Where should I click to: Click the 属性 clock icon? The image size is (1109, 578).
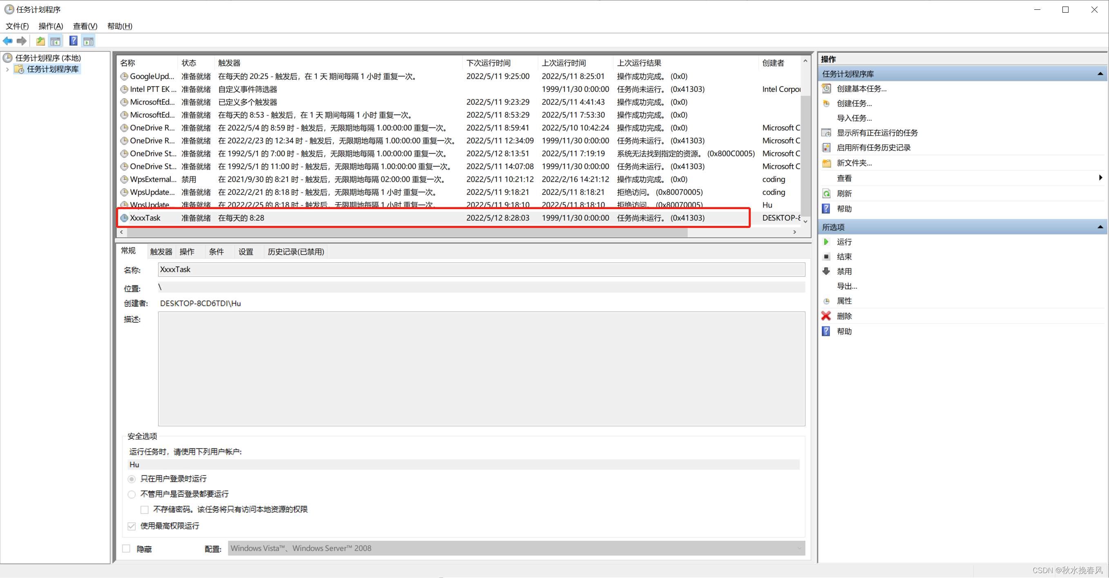826,301
